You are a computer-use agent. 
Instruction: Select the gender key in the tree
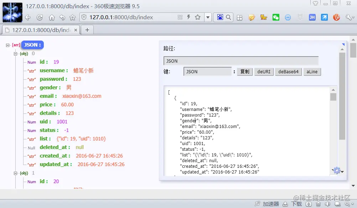coord(50,87)
